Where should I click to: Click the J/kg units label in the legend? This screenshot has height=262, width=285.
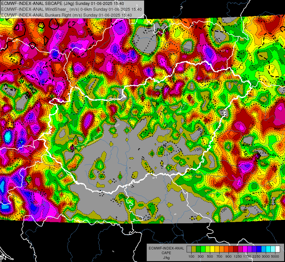click(166, 258)
